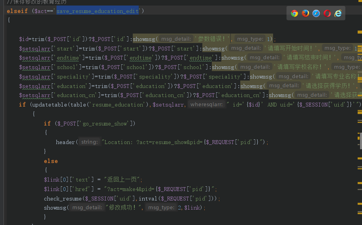Click $setsqlarr on the 'education_cn' line

click(35, 95)
